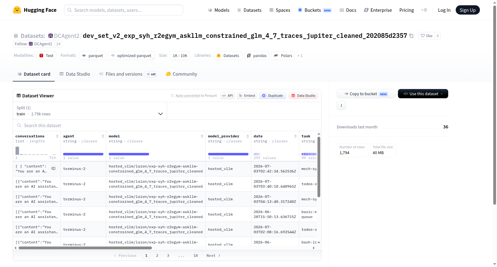Open the navigation more-menu icon
Image resolution: width=497 pixels, height=267 pixels.
tap(424, 10)
